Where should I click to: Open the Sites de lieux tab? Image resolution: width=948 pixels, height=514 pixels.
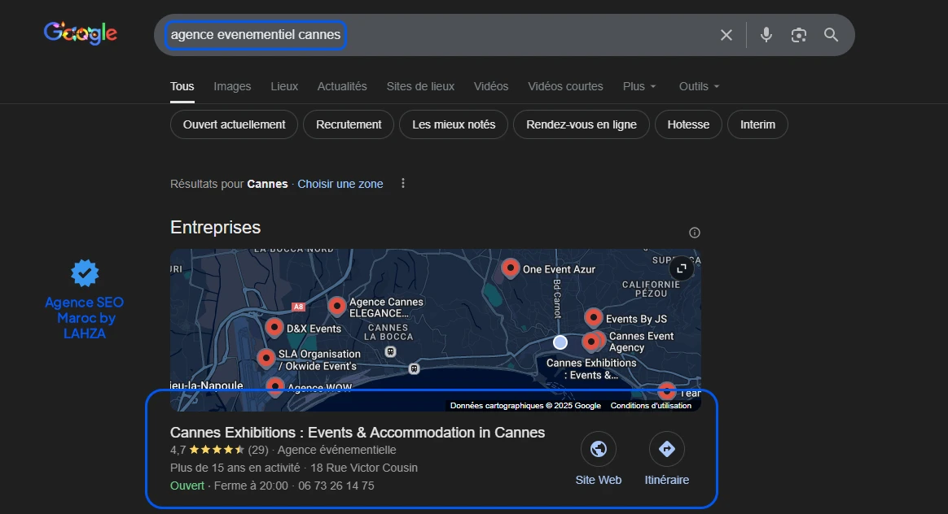[420, 86]
